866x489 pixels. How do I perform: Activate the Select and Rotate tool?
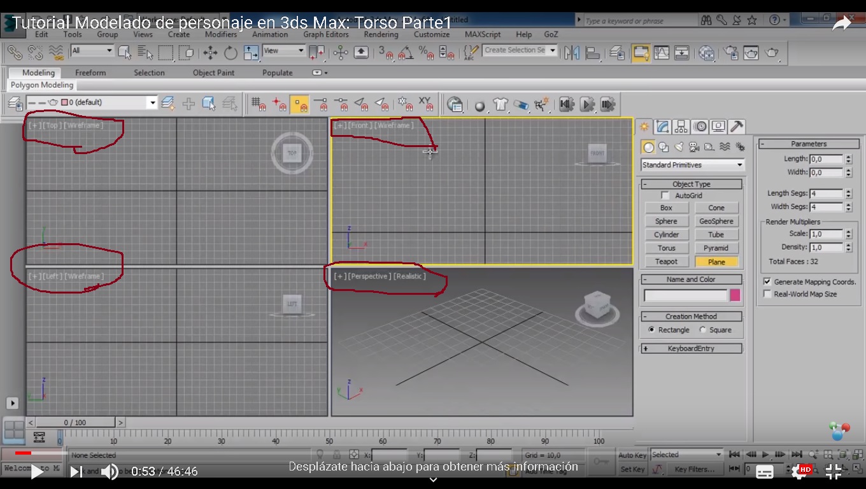[231, 52]
